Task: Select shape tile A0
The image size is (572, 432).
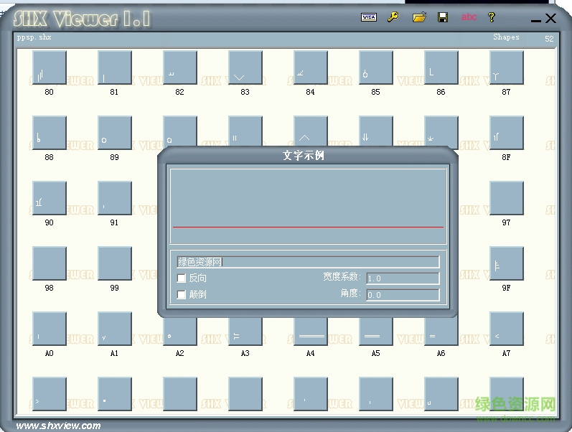Action: 50,329
